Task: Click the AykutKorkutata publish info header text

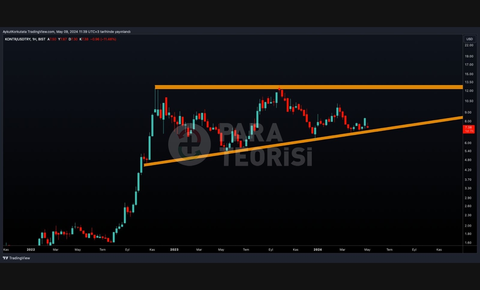Action: pyautogui.click(x=67, y=32)
